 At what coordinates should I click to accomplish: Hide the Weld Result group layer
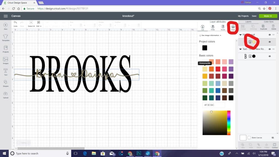pyautogui.click(x=269, y=35)
